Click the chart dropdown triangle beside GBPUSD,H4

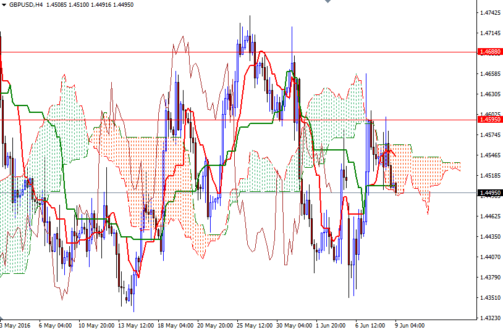click(x=4, y=4)
